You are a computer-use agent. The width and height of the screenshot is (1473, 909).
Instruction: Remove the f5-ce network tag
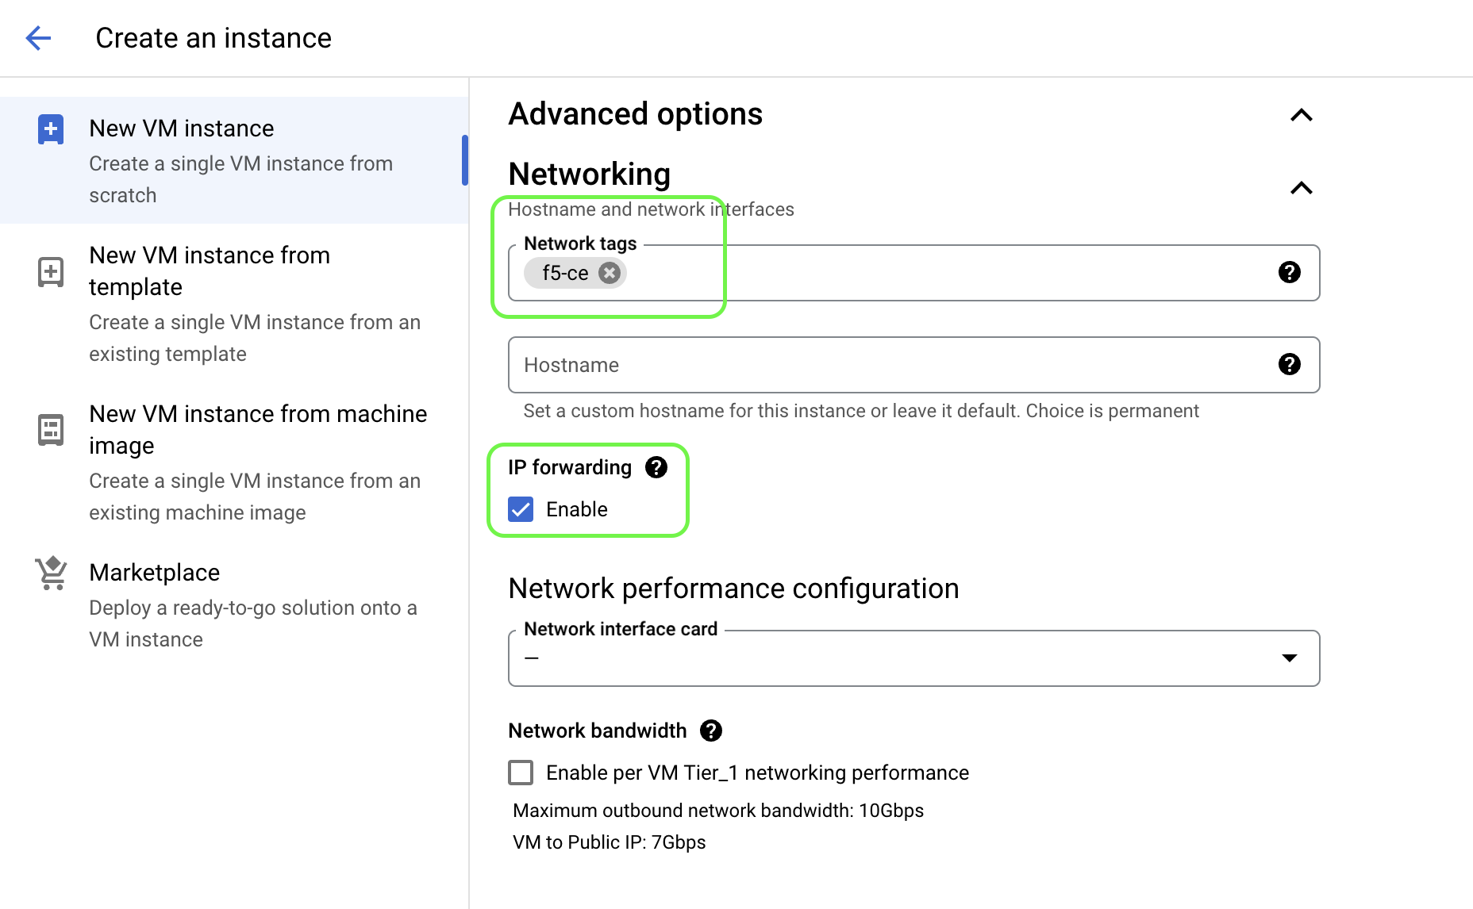pos(609,273)
